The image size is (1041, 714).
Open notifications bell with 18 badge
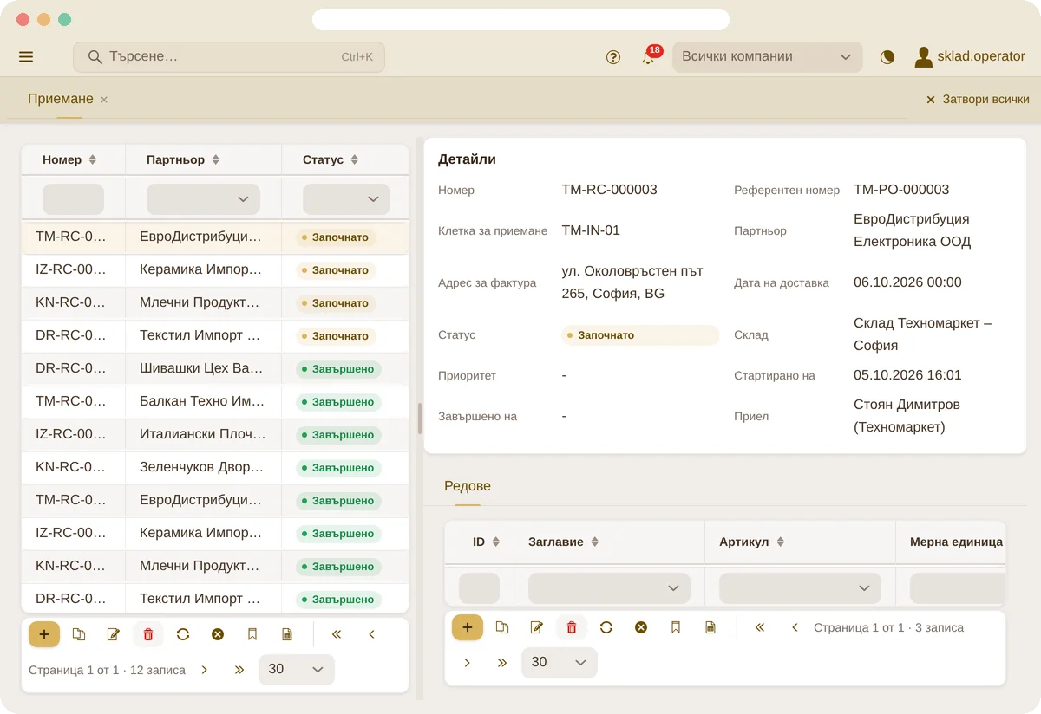(648, 57)
